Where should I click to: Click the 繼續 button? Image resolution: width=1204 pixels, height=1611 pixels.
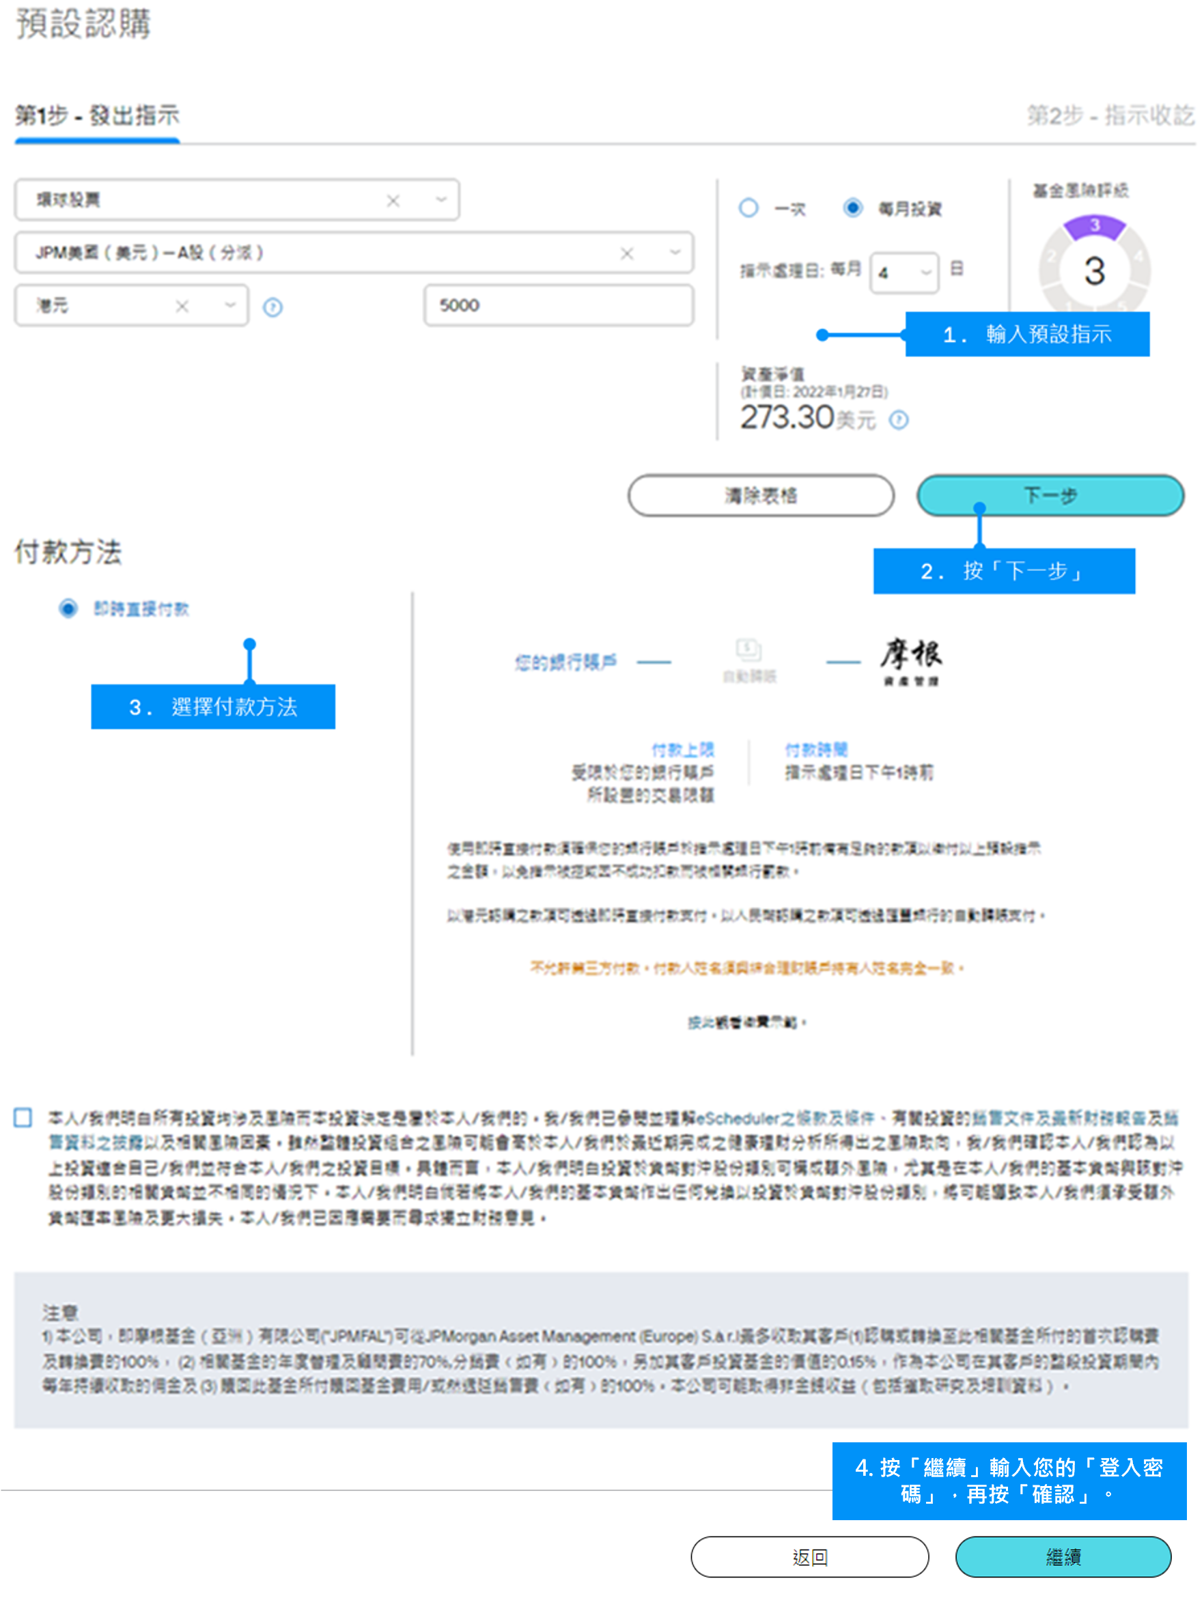pos(1063,1557)
